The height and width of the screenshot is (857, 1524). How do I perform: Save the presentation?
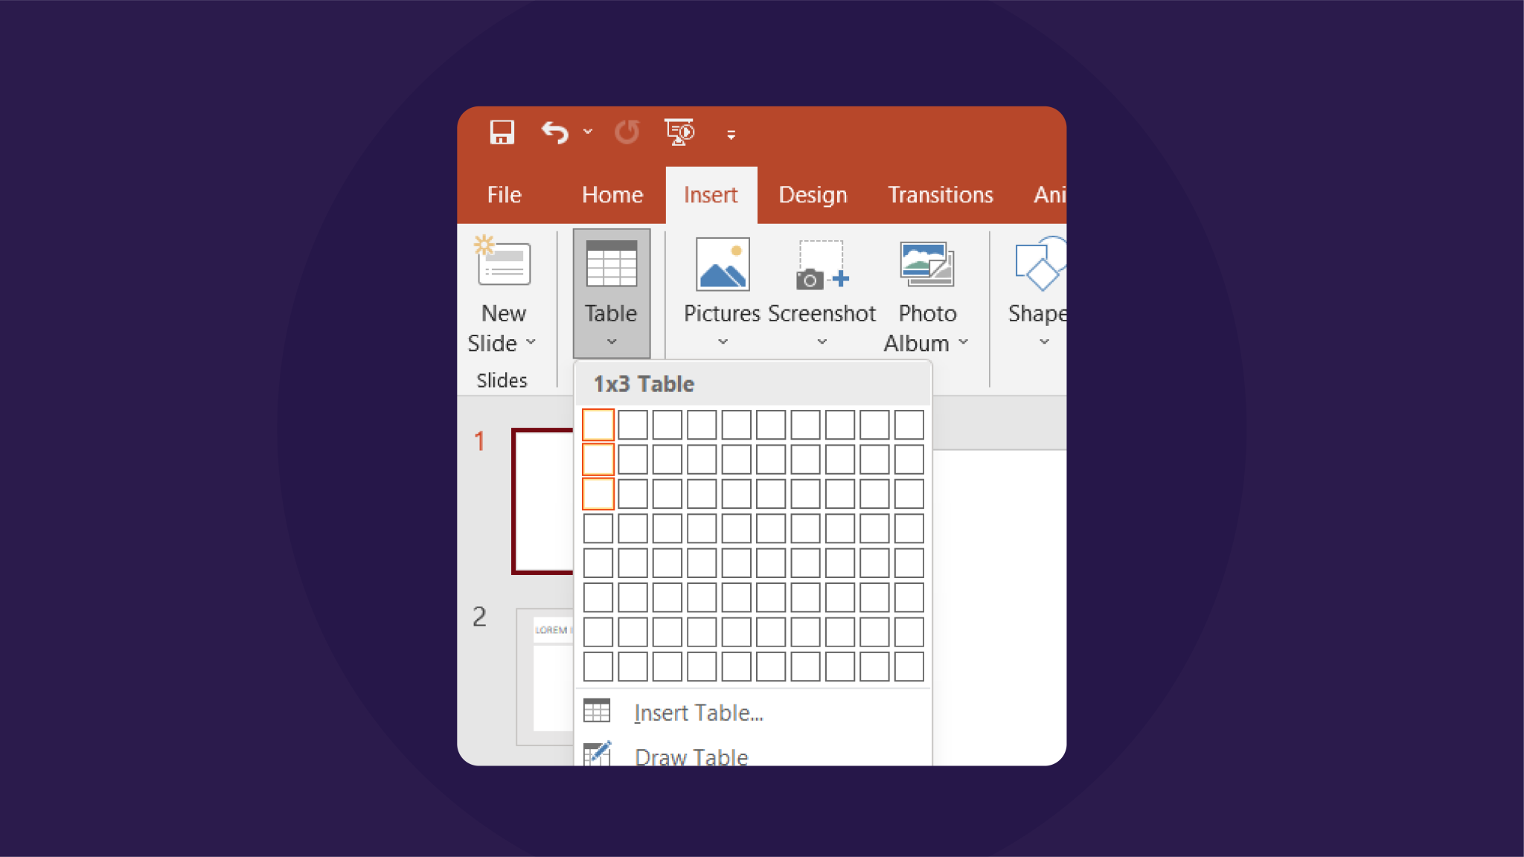(503, 131)
